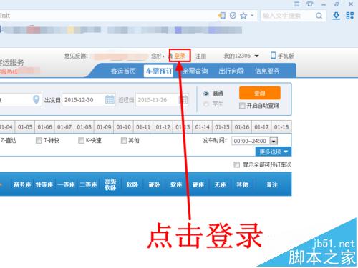
Task: Click the 备注 column header
Action: click(x=272, y=184)
